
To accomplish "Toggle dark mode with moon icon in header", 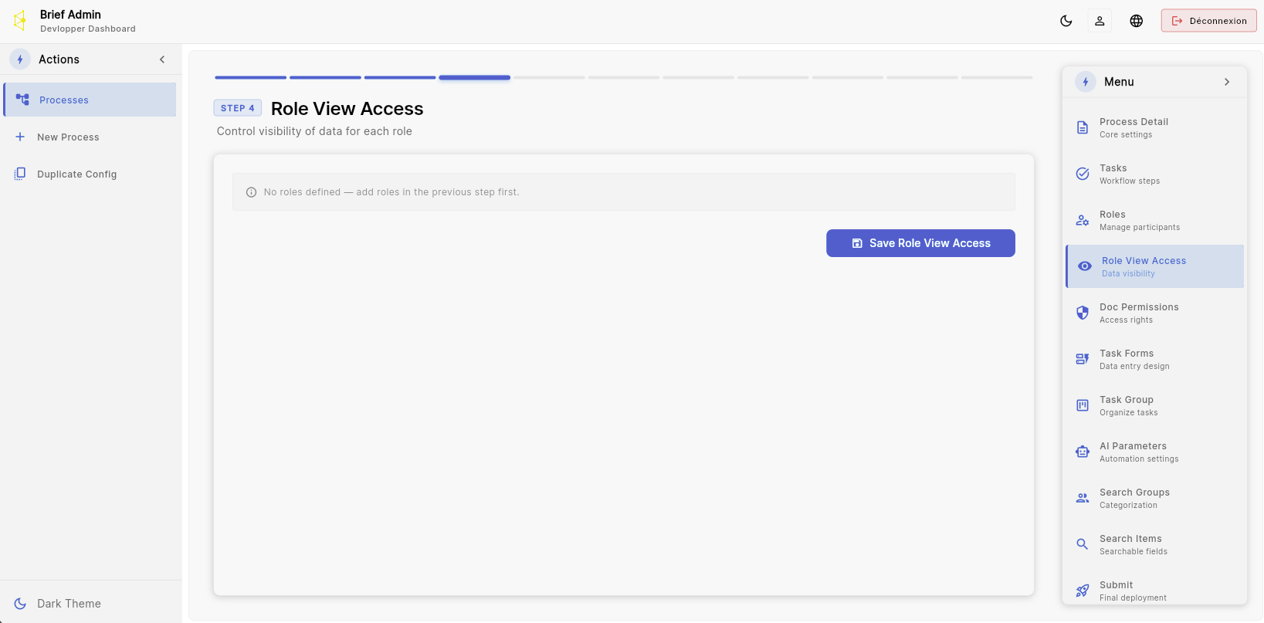I will point(1066,21).
